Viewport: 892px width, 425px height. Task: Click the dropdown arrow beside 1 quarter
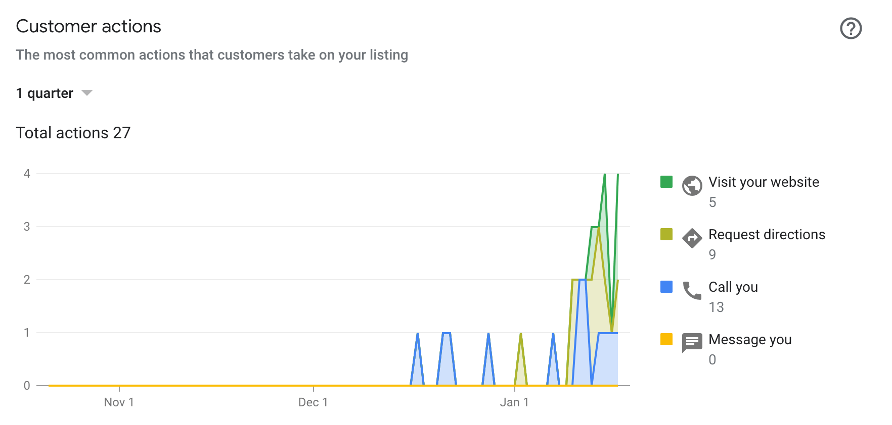[86, 93]
